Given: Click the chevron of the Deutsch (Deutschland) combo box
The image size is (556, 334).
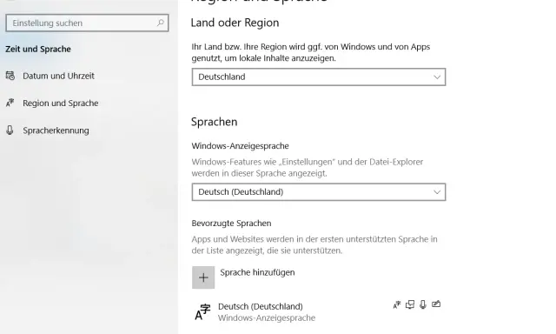Looking at the screenshot, I should [x=437, y=192].
